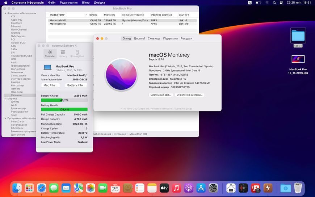Open Downloads folder in the Dock
The image size is (315, 197).
click(x=285, y=188)
